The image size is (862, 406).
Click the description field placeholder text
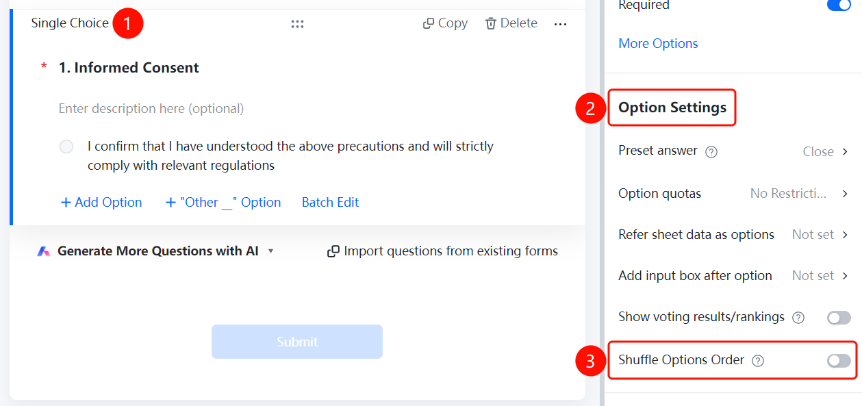pyautogui.click(x=151, y=108)
